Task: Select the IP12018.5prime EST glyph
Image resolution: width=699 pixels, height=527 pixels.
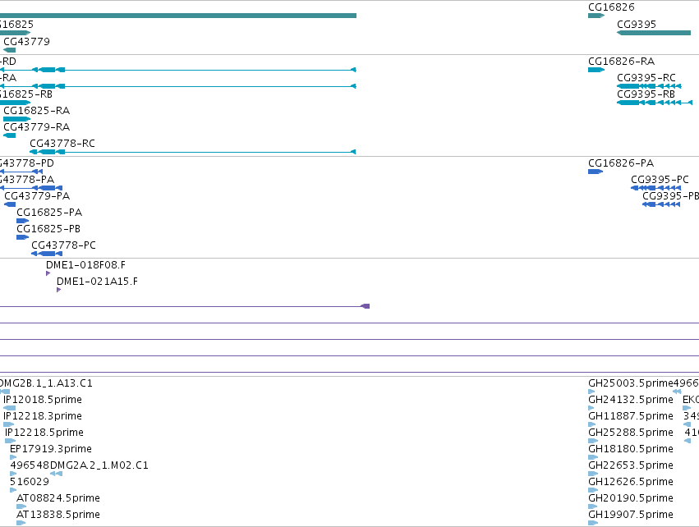Action: pos(9,408)
